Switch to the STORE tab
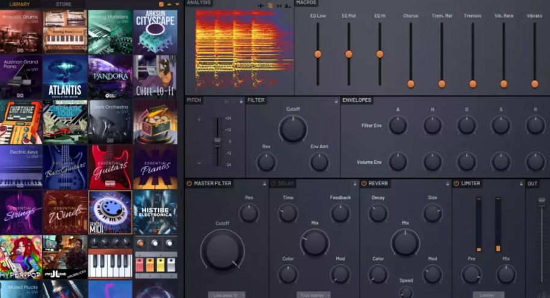The height and width of the screenshot is (298, 550). (x=64, y=4)
